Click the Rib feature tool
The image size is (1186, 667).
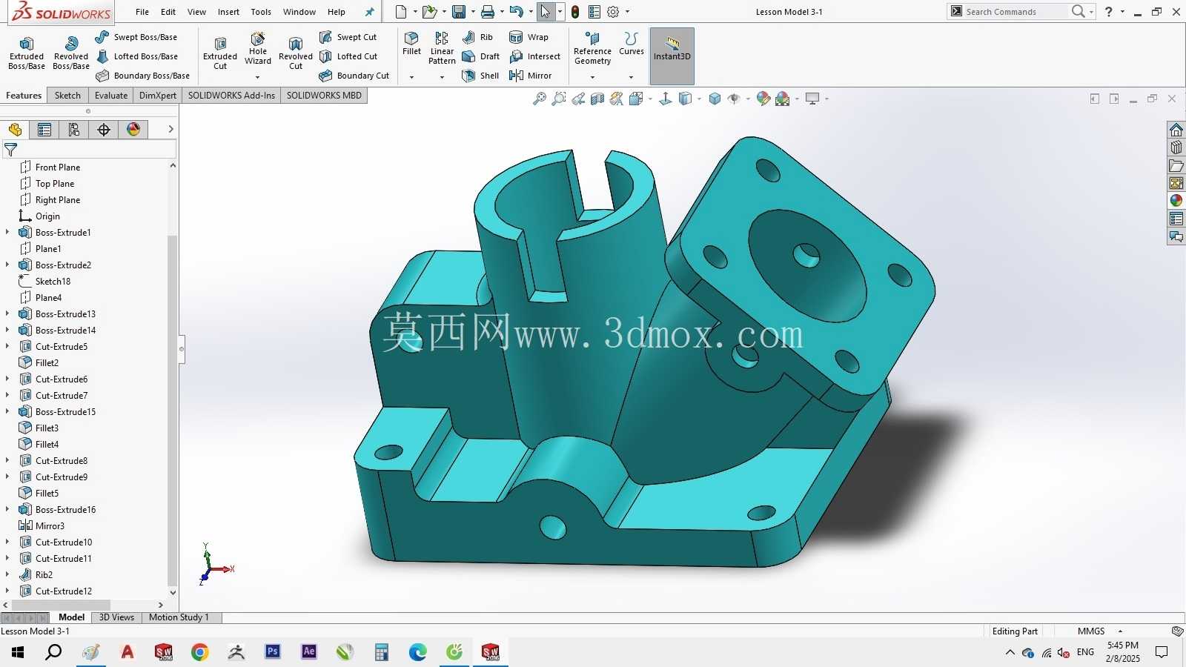point(477,37)
